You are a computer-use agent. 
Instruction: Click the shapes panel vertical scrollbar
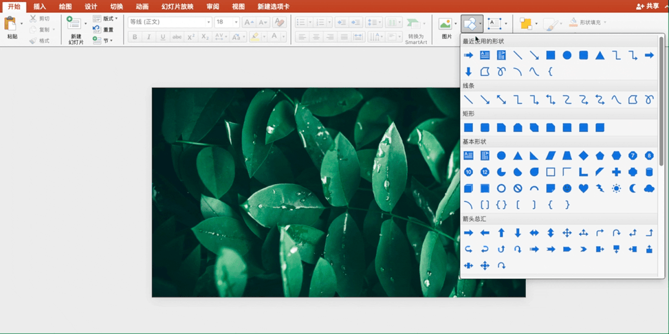coord(662,99)
